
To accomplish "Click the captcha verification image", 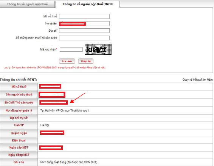I will (98, 49).
